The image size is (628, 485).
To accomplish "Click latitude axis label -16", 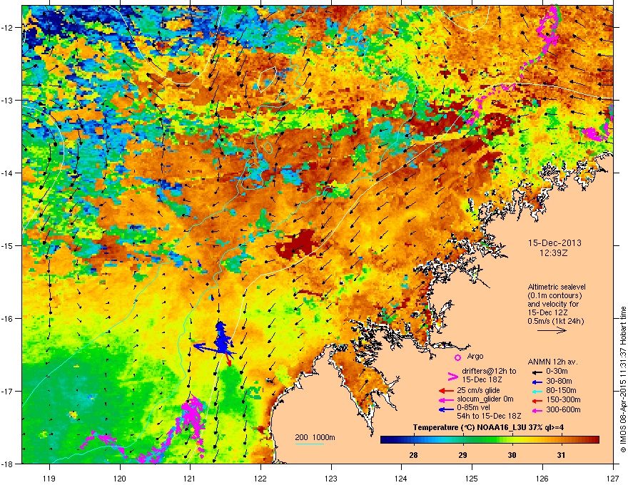I will point(8,319).
